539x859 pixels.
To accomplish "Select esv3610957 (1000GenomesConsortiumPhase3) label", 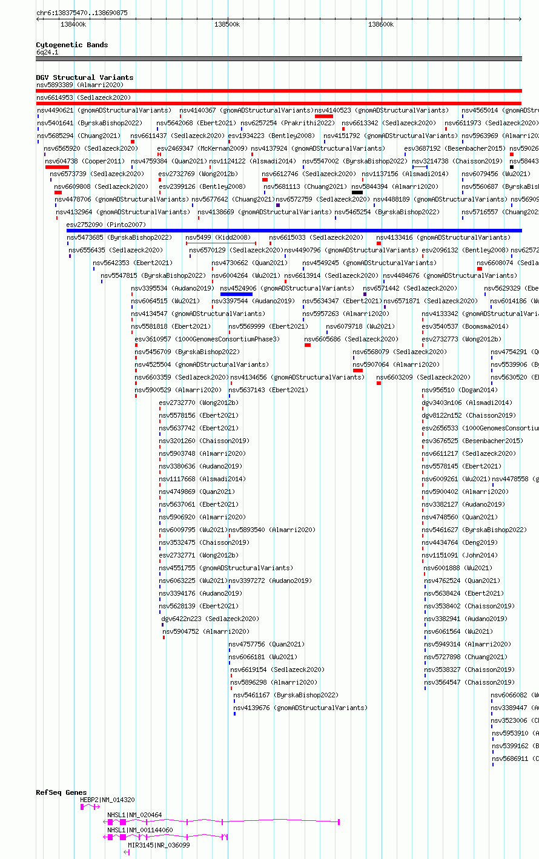I will [207, 339].
